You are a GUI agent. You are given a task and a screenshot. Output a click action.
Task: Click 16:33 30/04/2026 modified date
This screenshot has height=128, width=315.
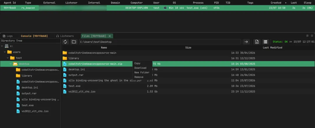coord(243,53)
